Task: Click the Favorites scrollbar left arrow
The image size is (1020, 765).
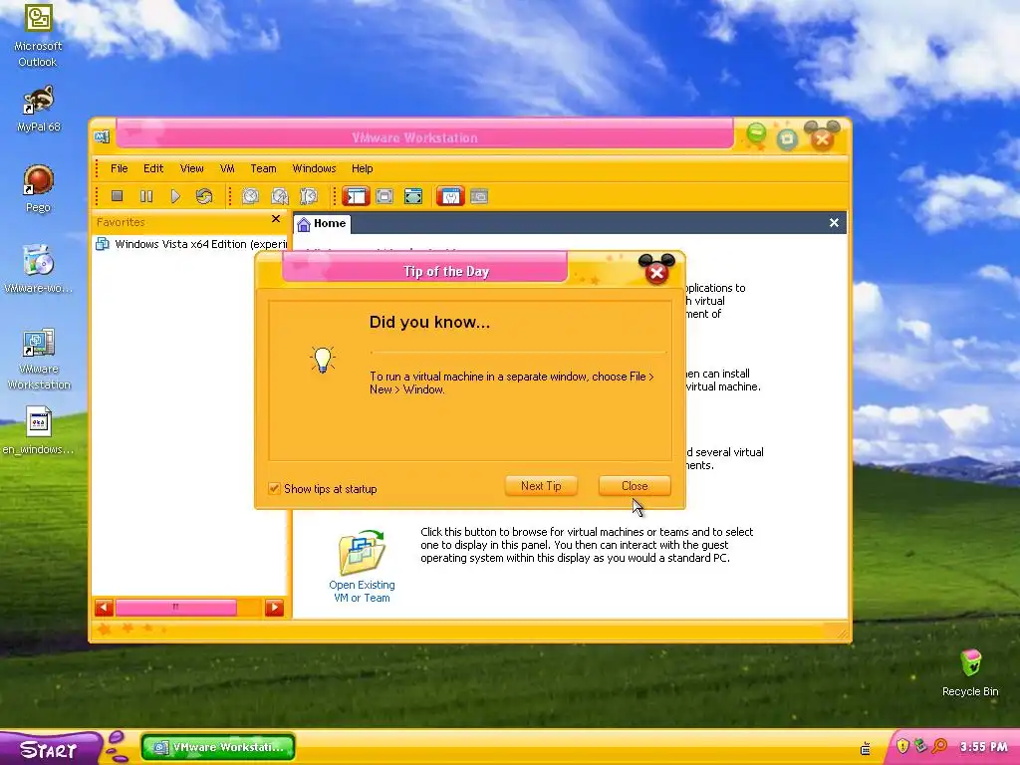Action: point(104,608)
